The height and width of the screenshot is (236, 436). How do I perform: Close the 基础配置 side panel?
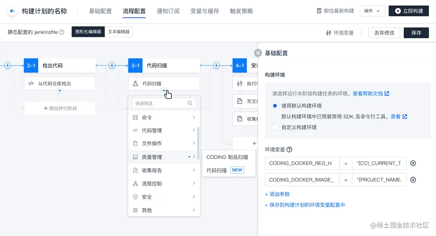click(x=258, y=53)
